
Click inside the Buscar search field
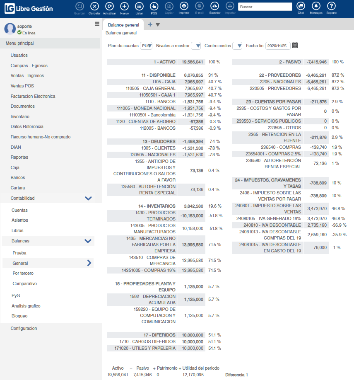[265, 7]
